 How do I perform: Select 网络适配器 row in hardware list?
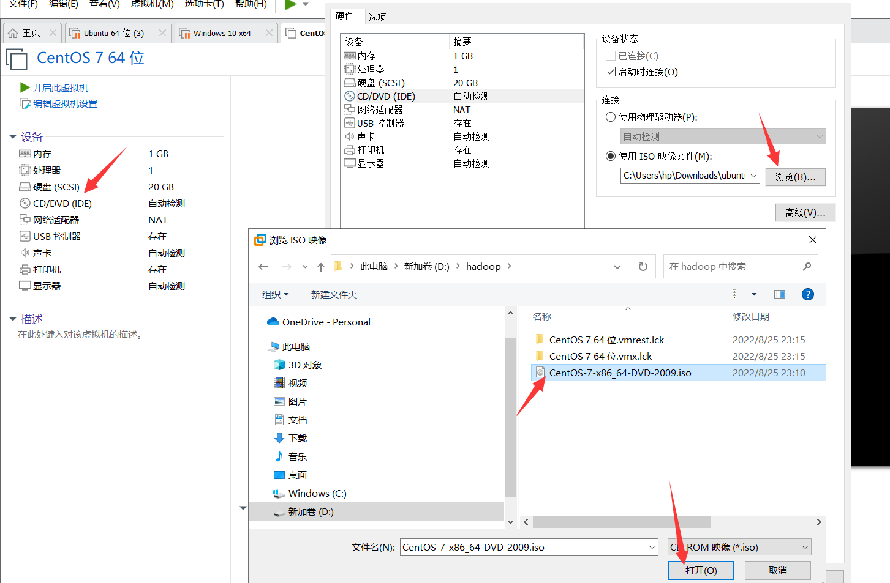462,110
